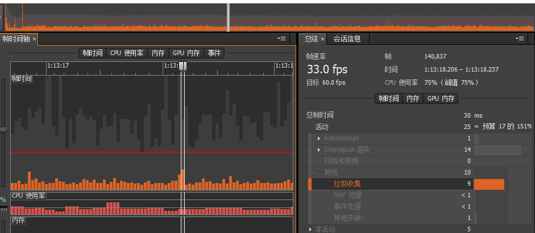Click the 140,837 frame number value

435,57
